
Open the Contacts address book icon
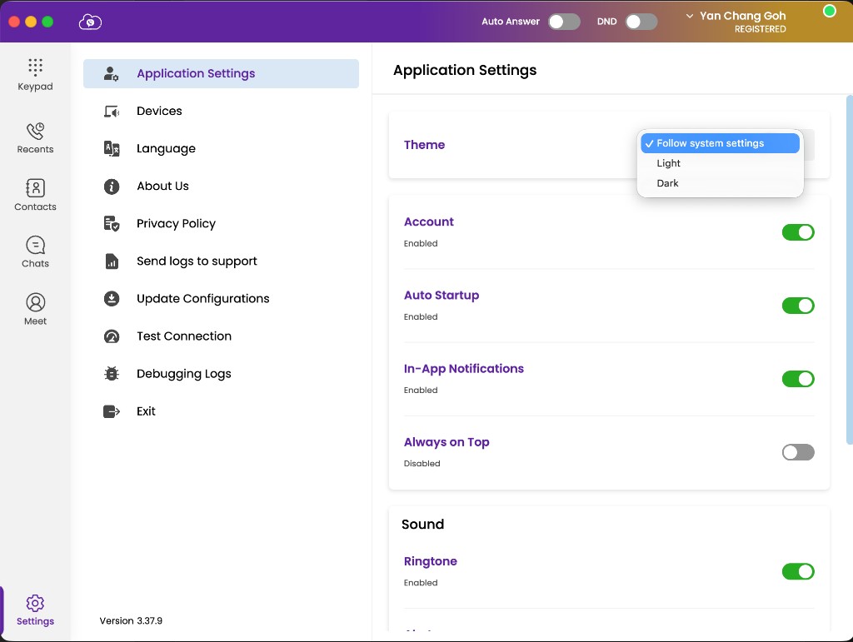(x=35, y=188)
